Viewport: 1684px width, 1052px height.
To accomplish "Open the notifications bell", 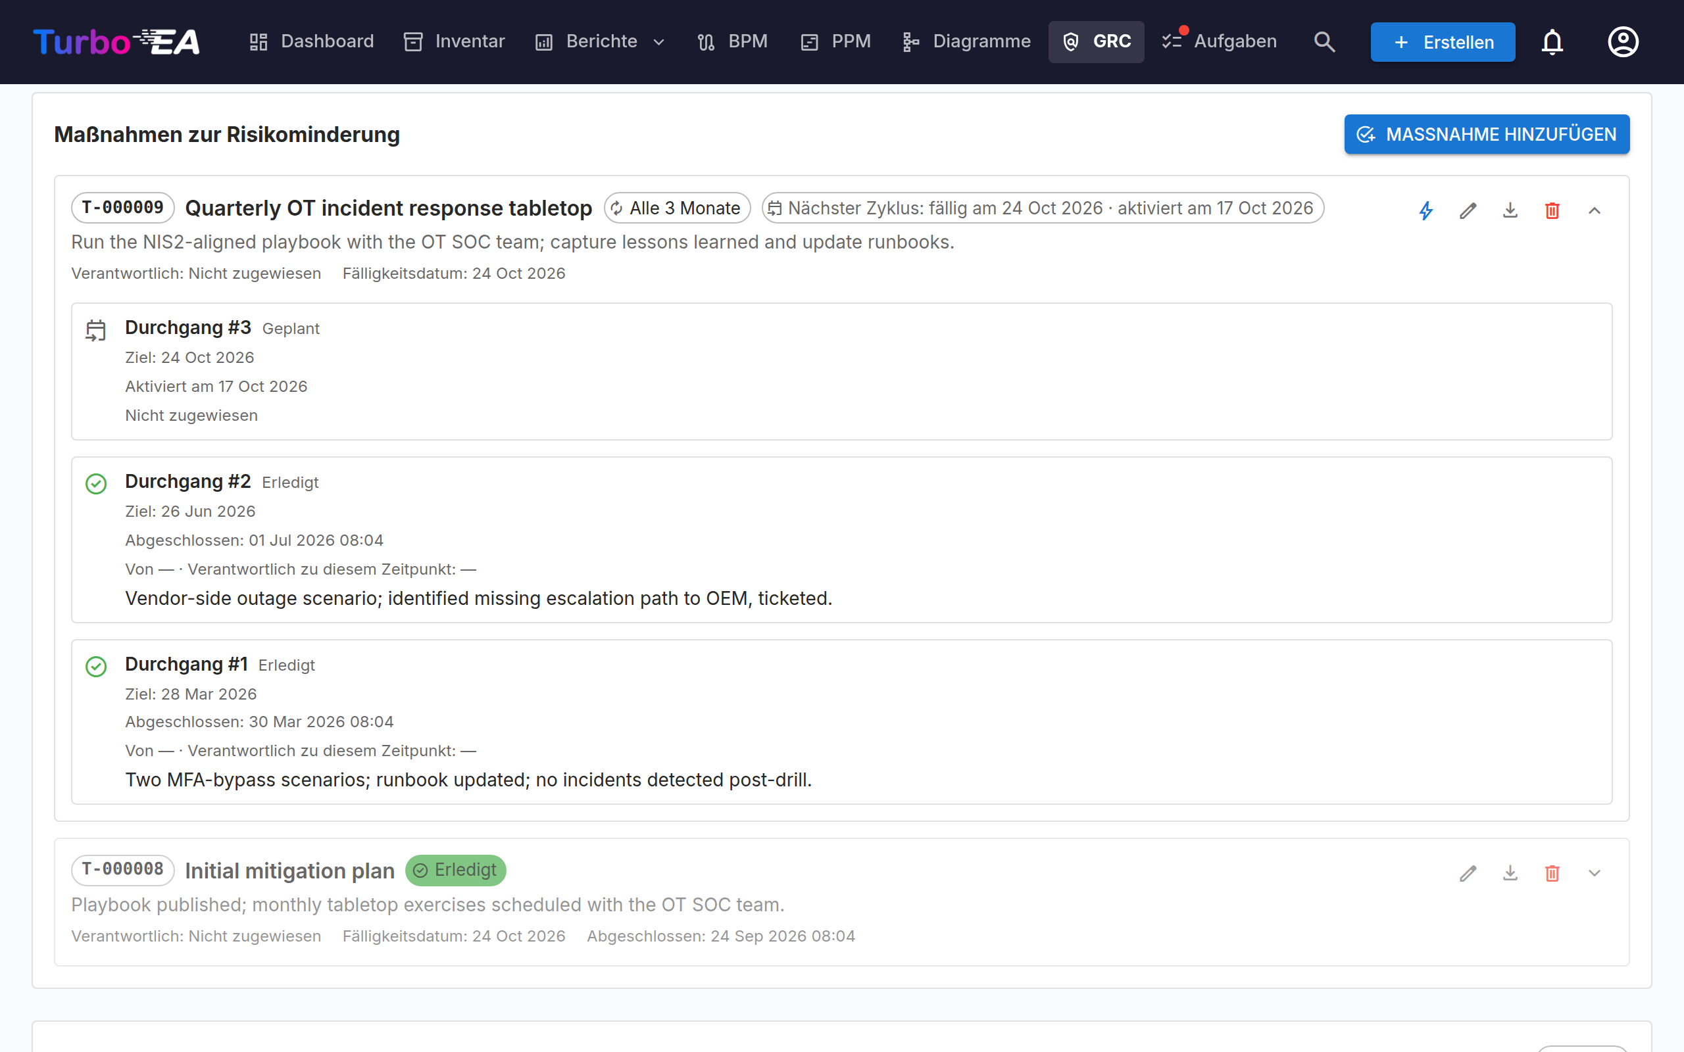I will [1552, 41].
